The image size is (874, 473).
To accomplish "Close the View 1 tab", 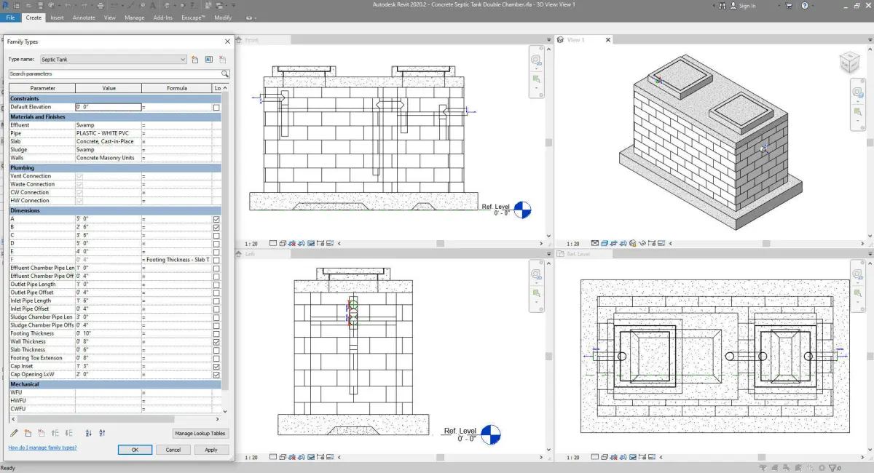I will pyautogui.click(x=609, y=40).
